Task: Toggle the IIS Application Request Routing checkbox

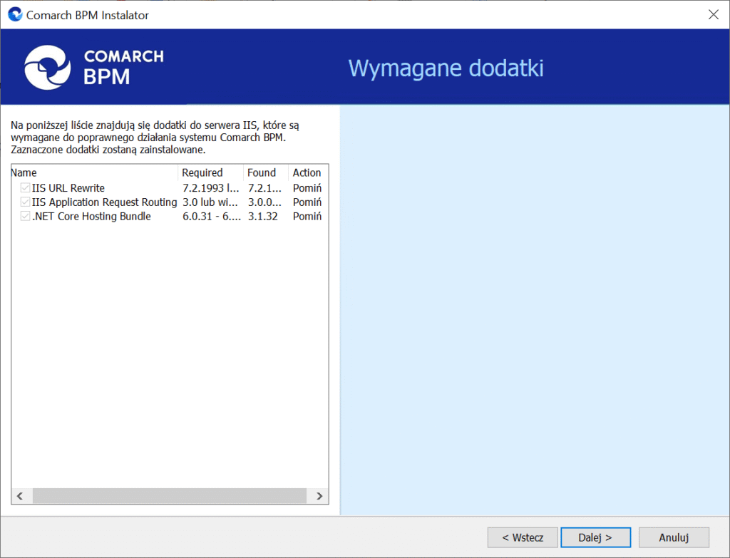Action: click(x=24, y=202)
